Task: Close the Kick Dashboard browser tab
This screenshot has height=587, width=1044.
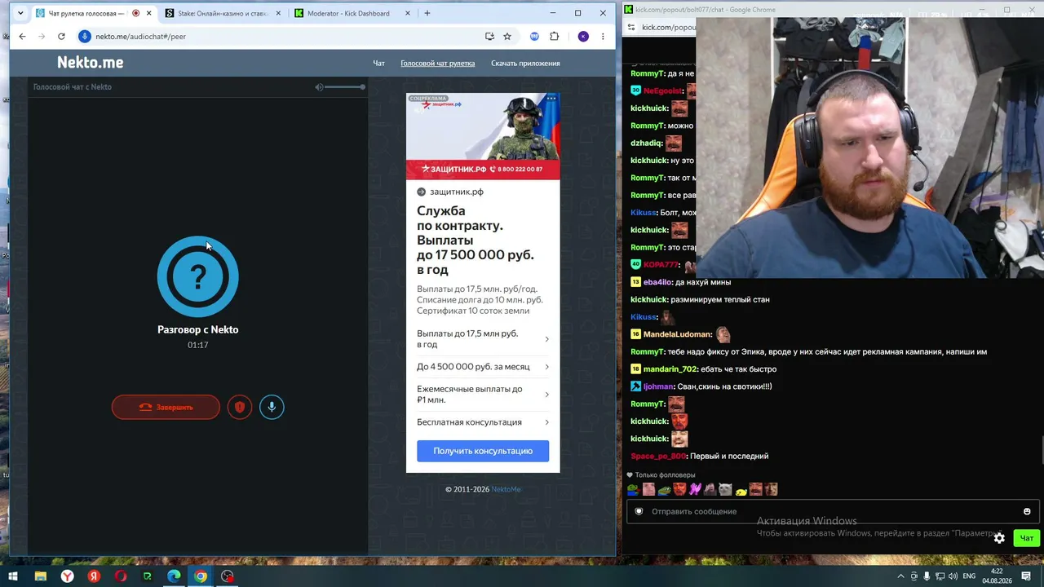Action: [x=408, y=13]
